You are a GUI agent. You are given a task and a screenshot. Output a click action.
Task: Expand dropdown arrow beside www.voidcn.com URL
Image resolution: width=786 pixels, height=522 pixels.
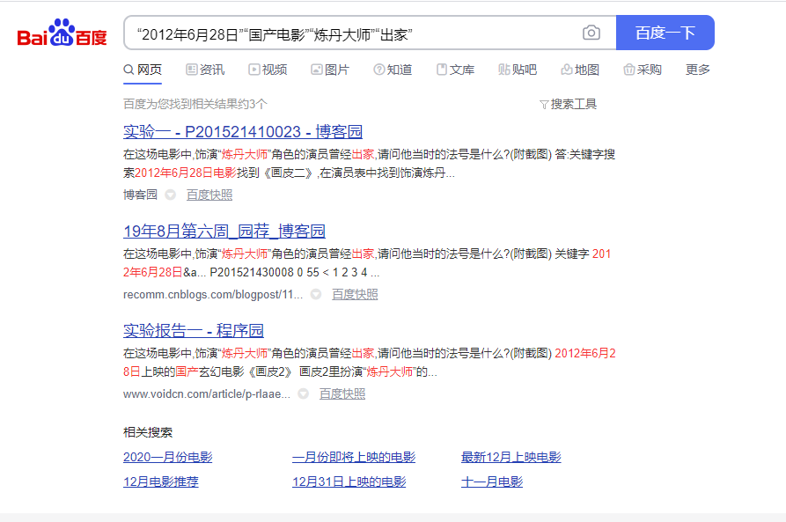pyautogui.click(x=304, y=394)
